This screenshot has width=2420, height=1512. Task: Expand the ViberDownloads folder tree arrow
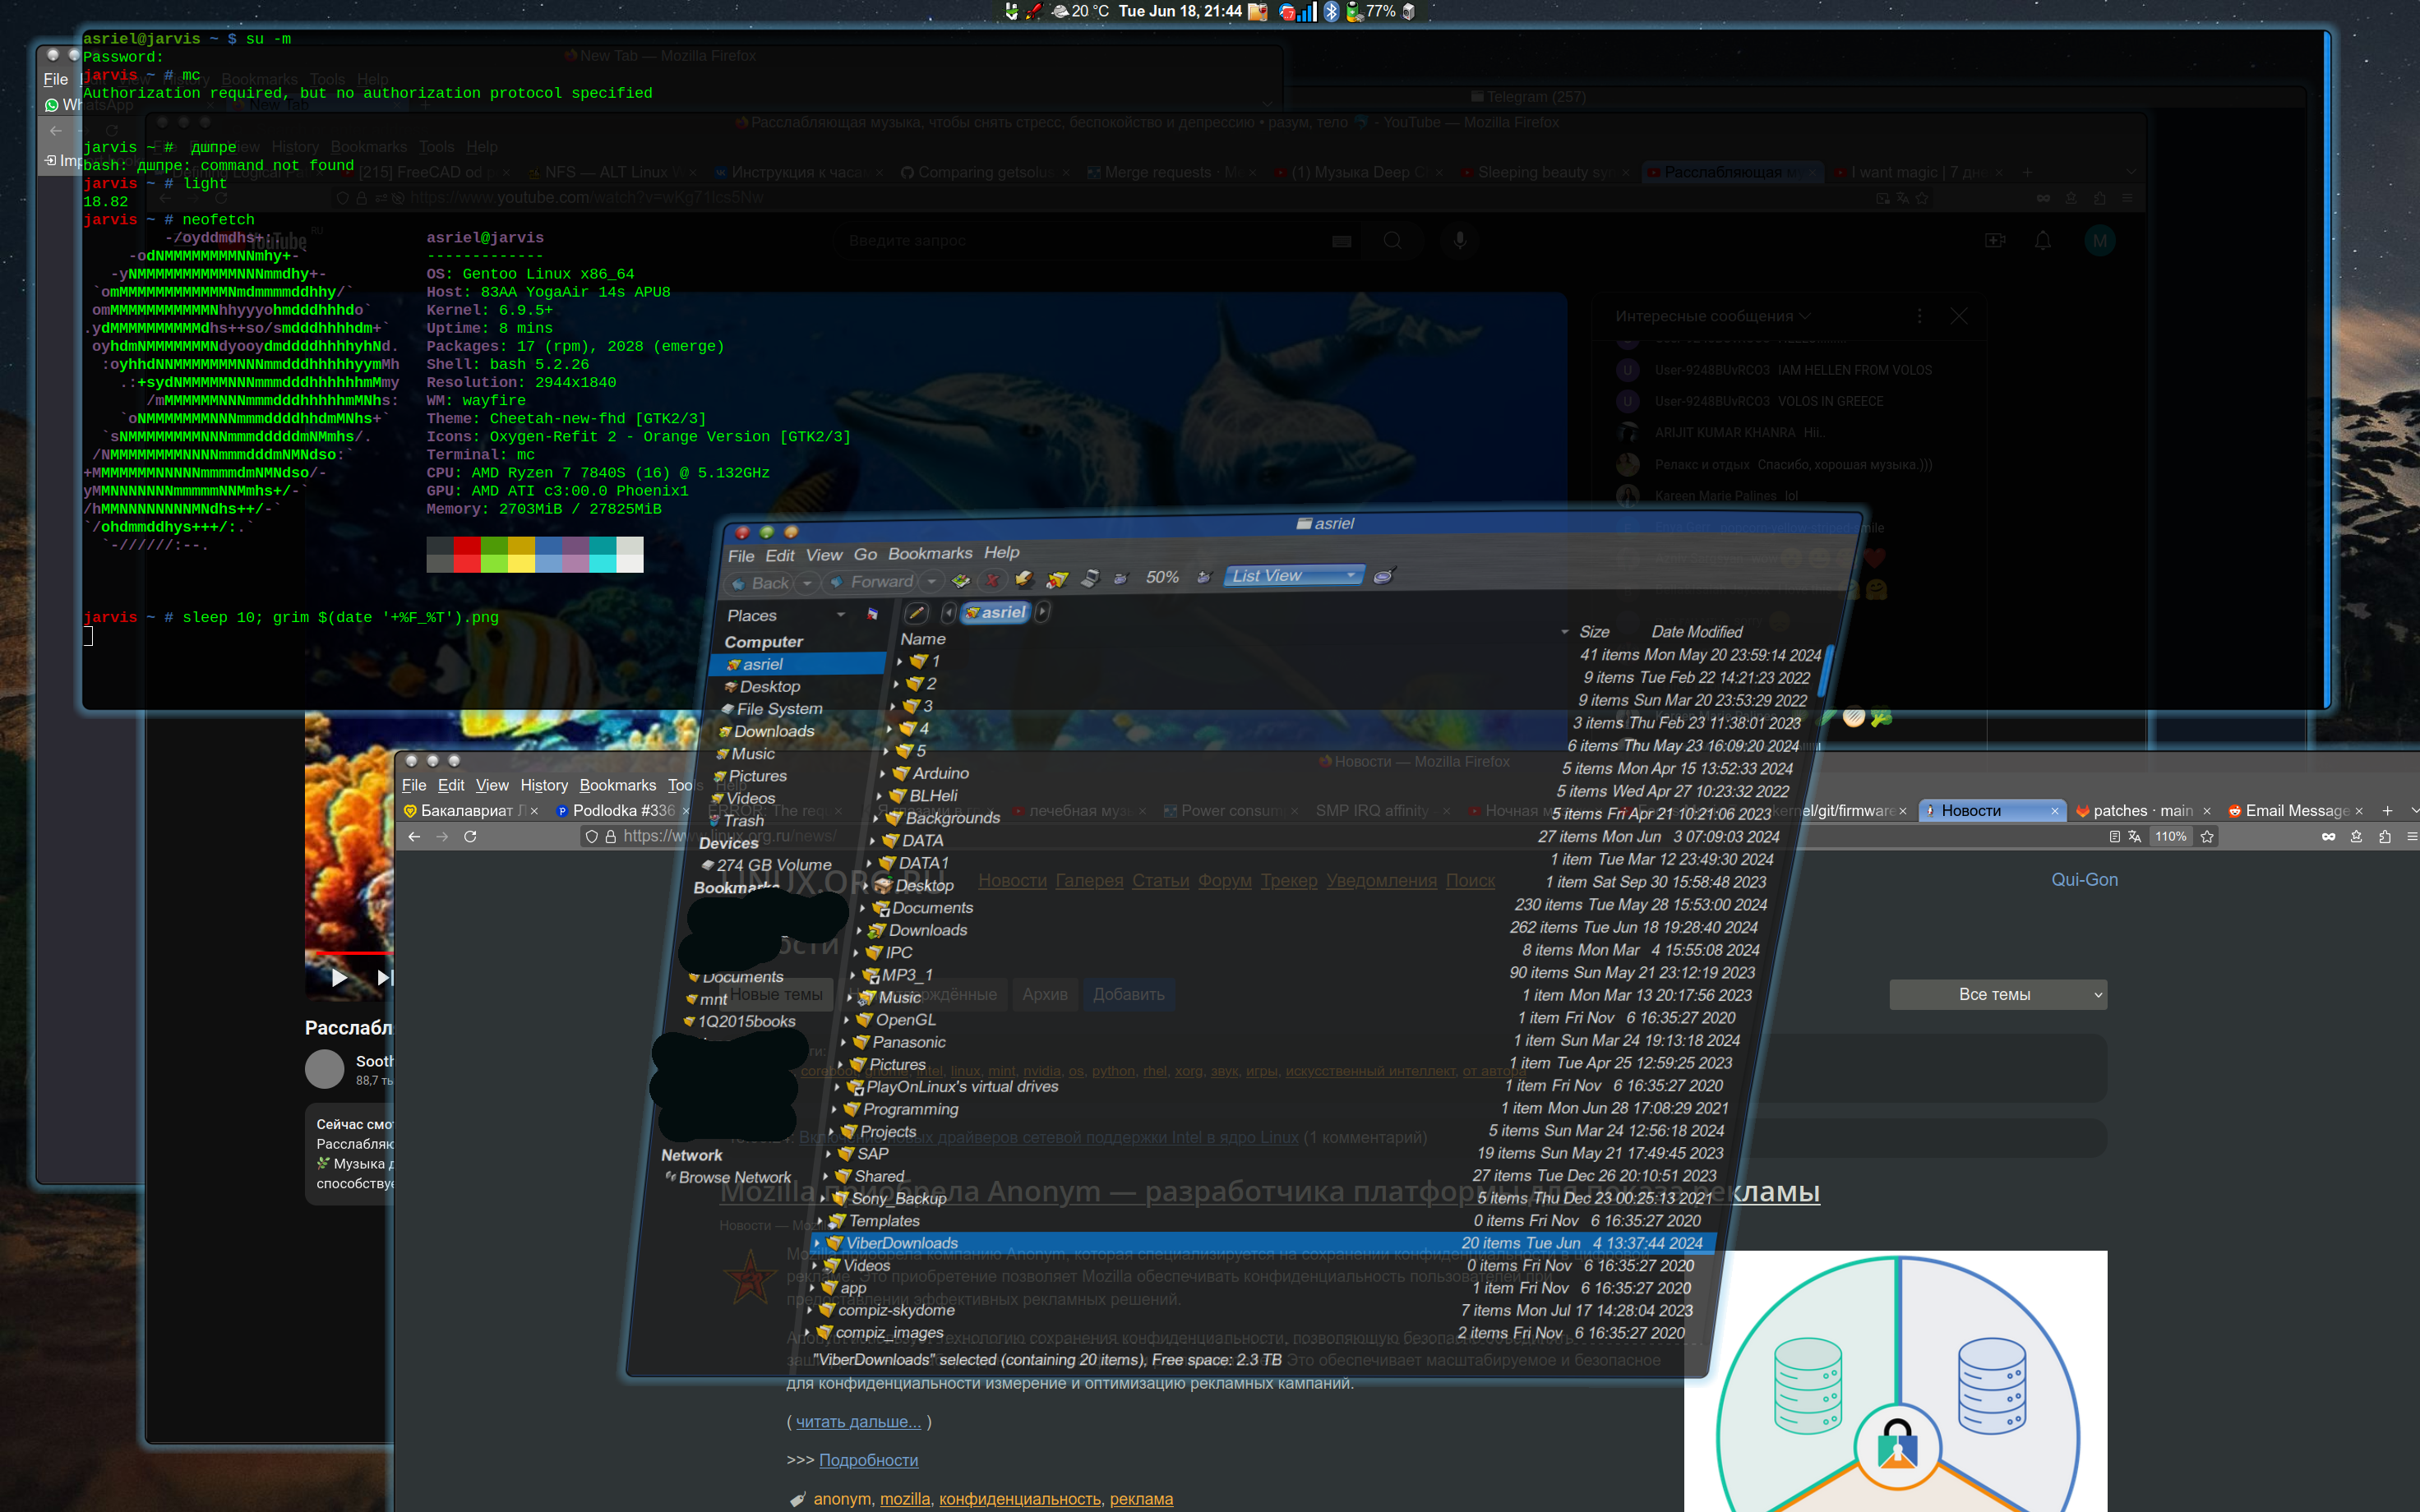click(x=817, y=1243)
